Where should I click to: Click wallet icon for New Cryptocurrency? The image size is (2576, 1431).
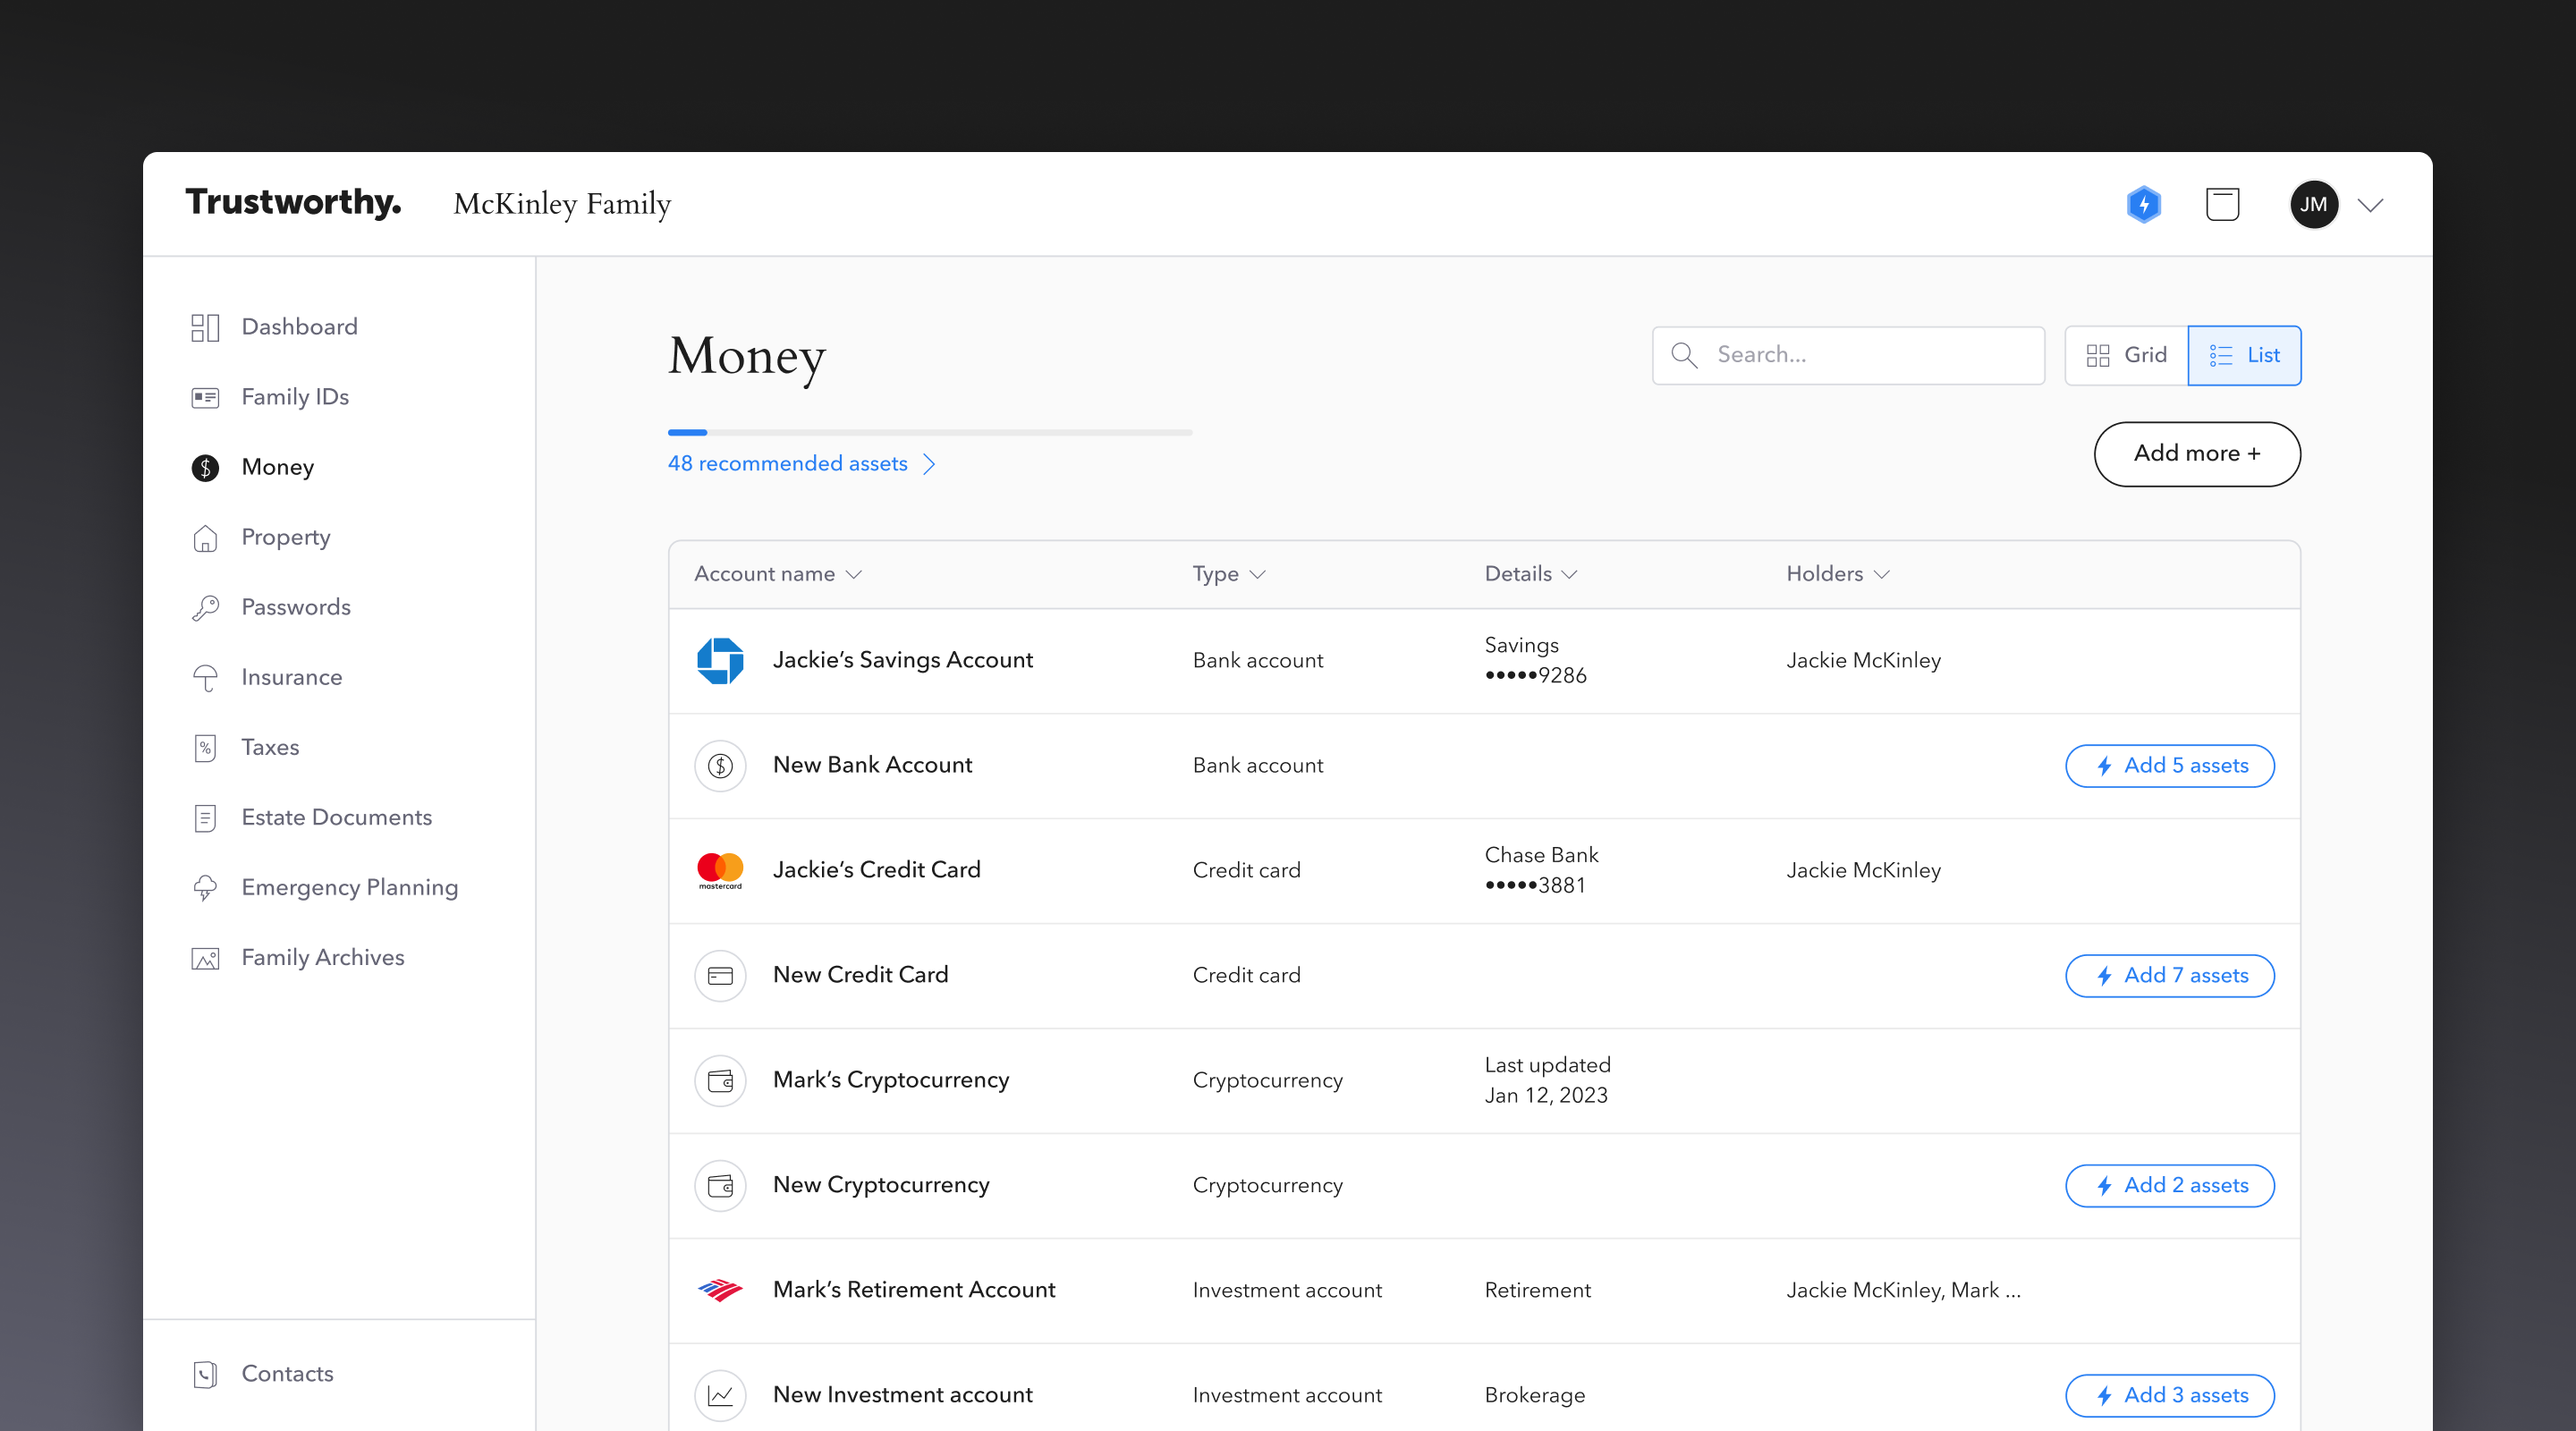tap(720, 1186)
